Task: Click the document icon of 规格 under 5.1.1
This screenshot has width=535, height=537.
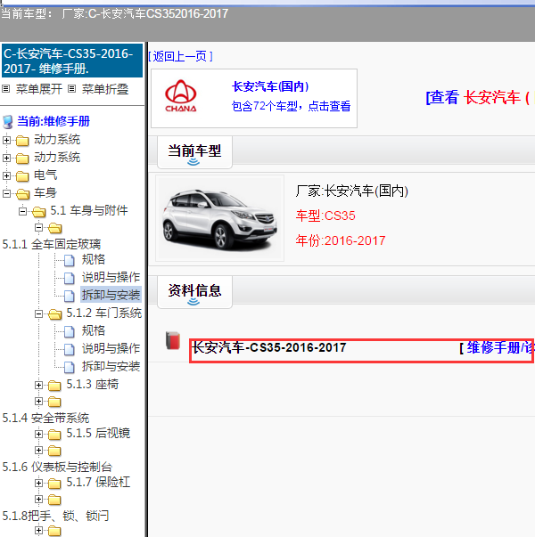Action: pos(70,260)
